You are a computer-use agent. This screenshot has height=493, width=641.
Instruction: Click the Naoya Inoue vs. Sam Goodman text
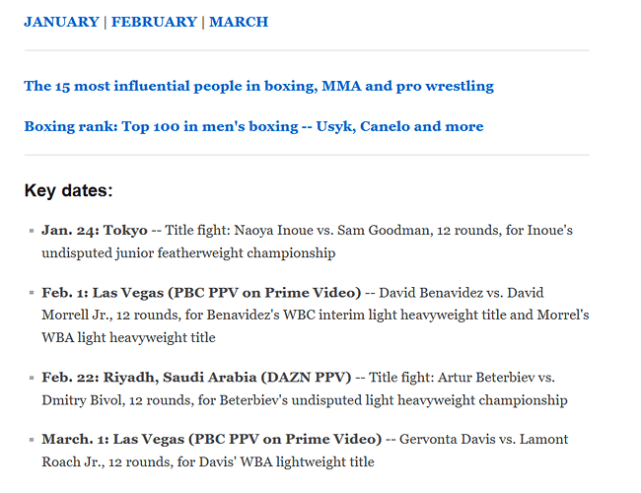tap(332, 230)
